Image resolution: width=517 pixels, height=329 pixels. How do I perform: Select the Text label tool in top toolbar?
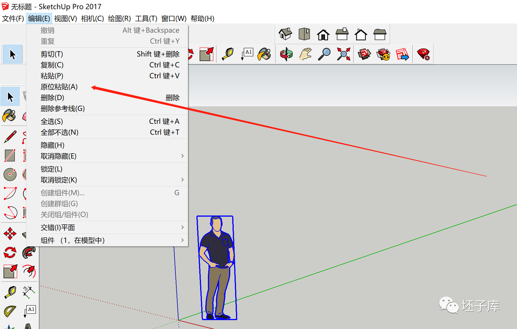(x=247, y=54)
